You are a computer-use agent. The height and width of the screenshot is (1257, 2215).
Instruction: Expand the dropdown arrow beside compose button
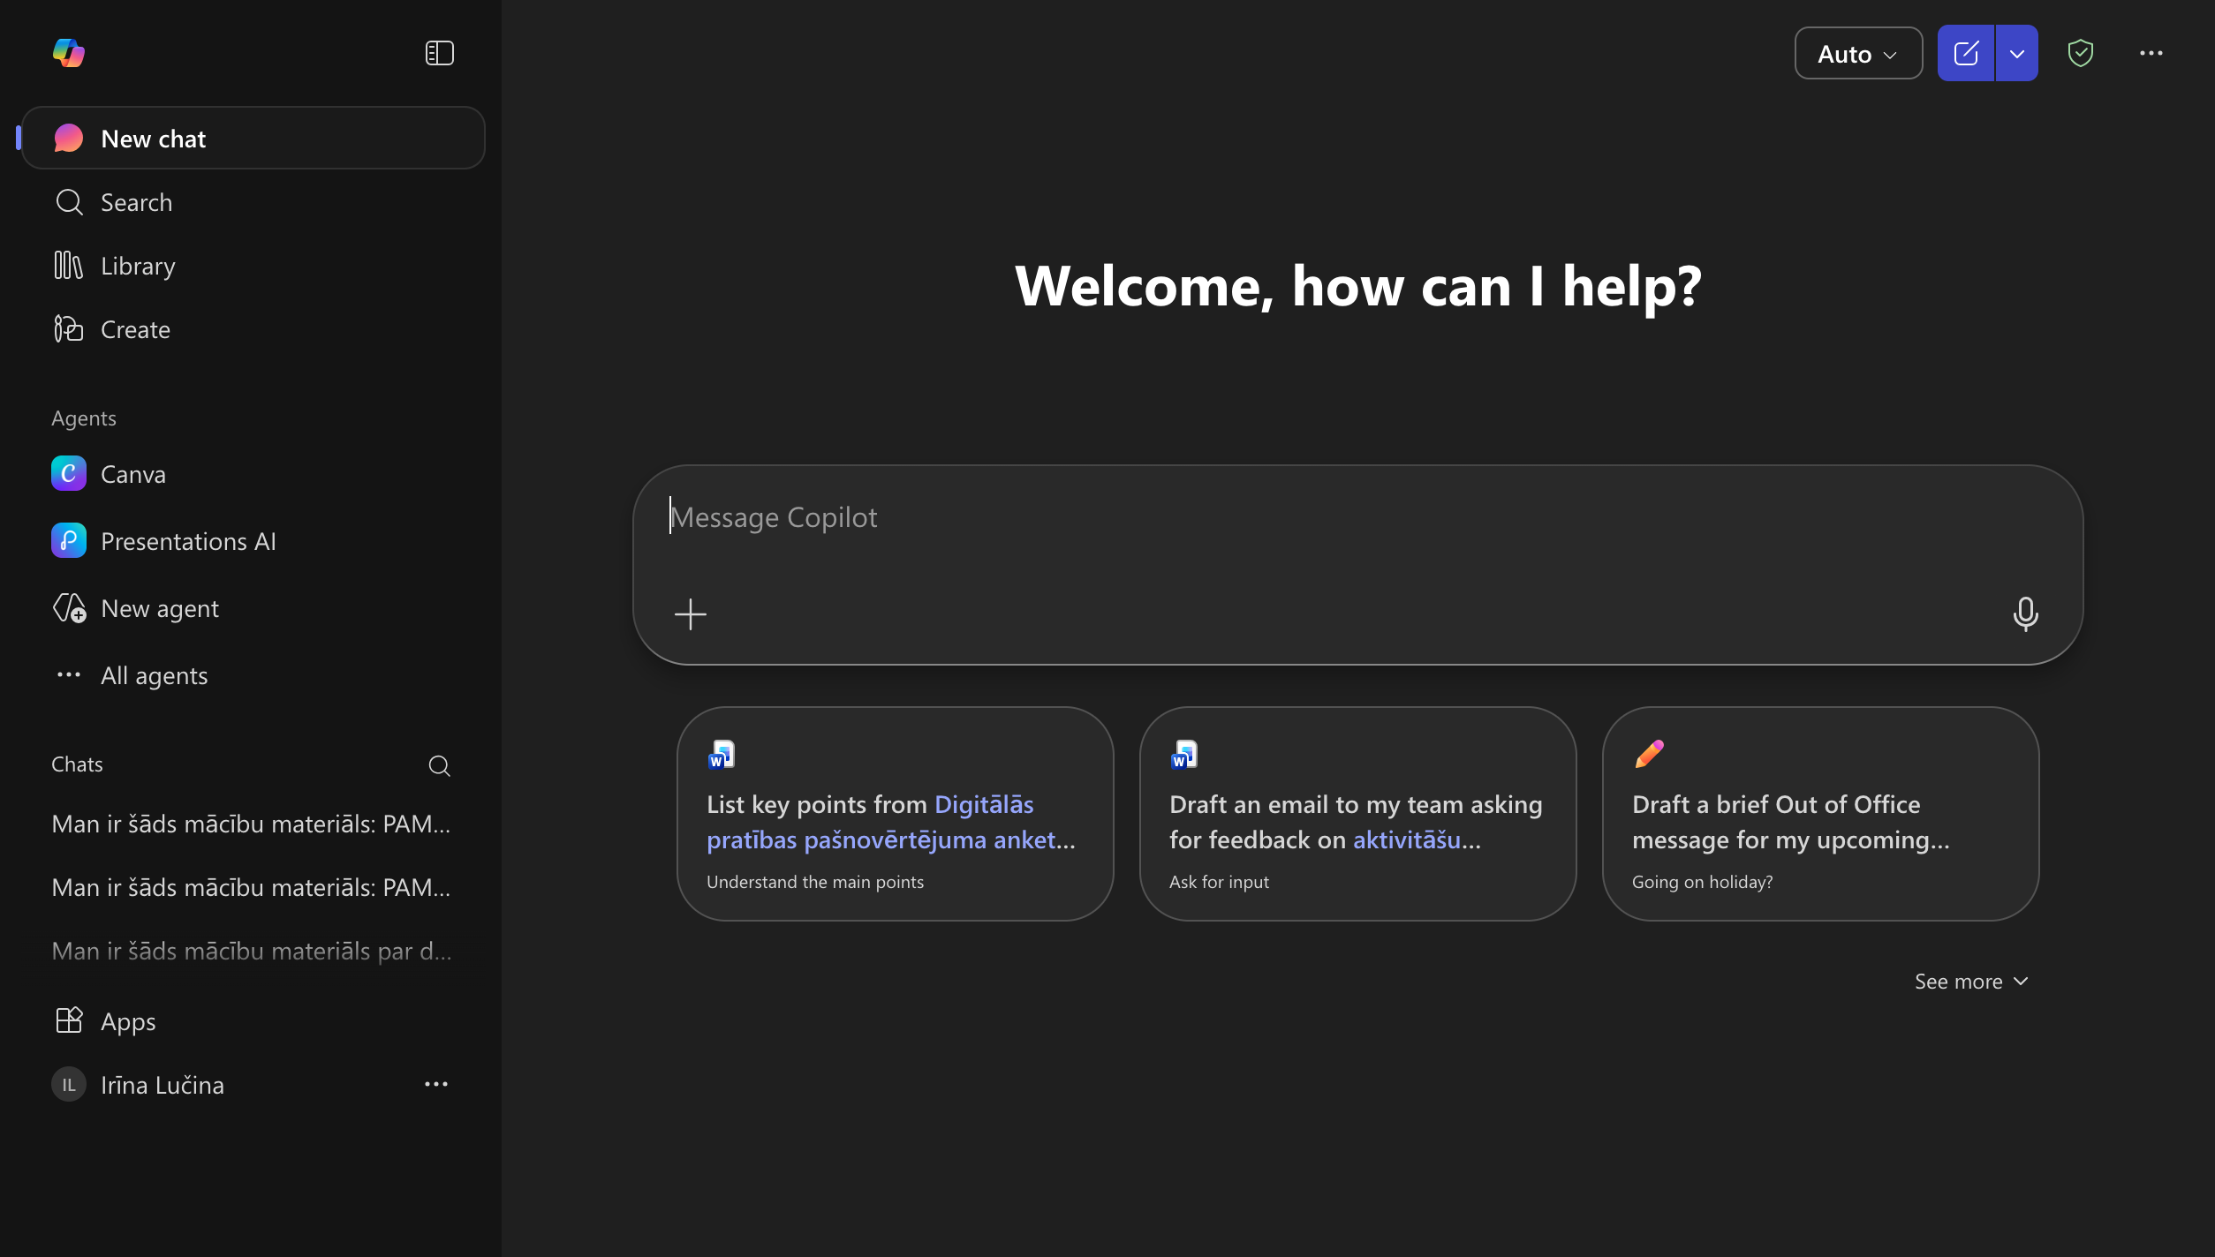click(x=2016, y=54)
